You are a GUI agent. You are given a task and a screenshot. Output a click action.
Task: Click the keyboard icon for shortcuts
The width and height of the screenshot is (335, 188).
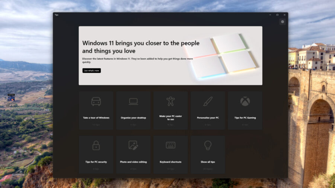pos(170,145)
